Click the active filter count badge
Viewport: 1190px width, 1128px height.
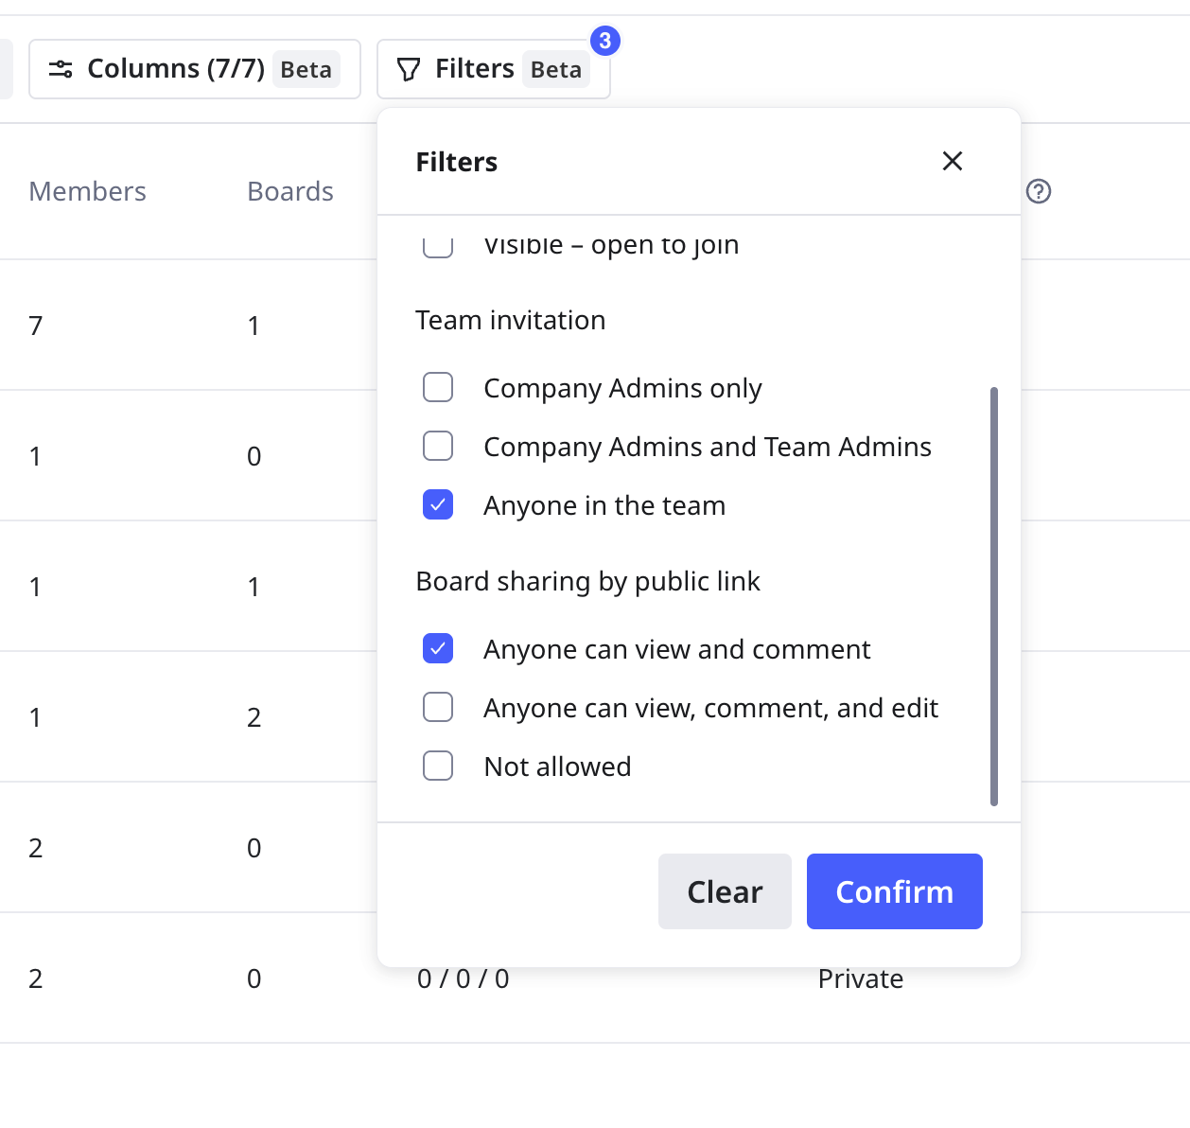[x=604, y=41]
